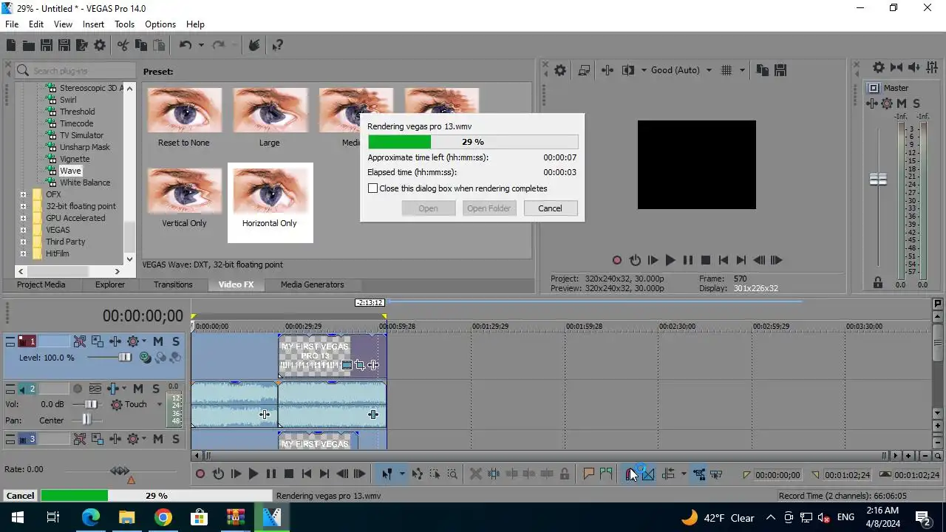The height and width of the screenshot is (532, 946).
Task: Click the Master volume fader
Action: tap(878, 180)
